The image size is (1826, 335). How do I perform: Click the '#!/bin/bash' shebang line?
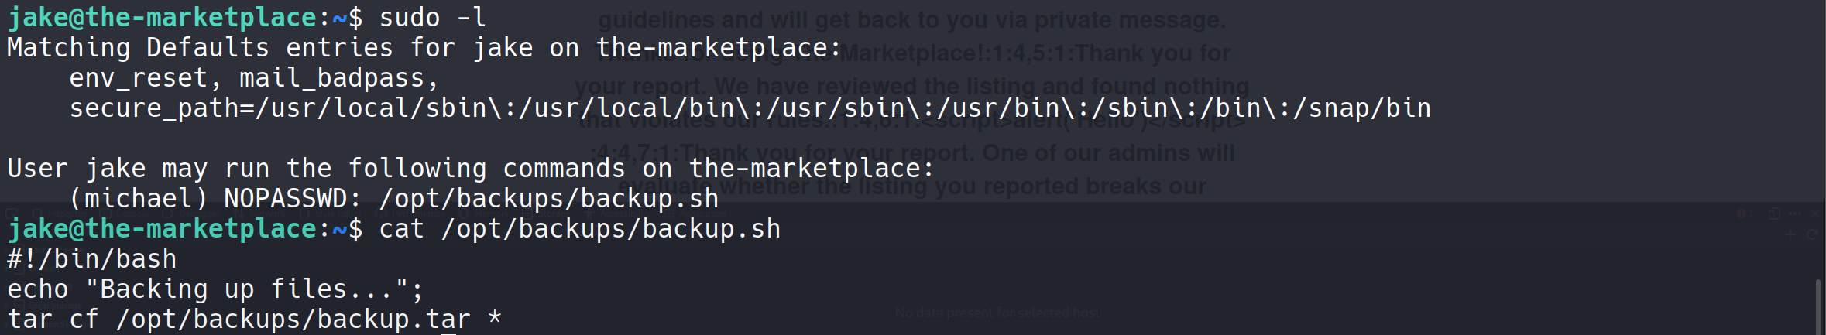[91, 259]
